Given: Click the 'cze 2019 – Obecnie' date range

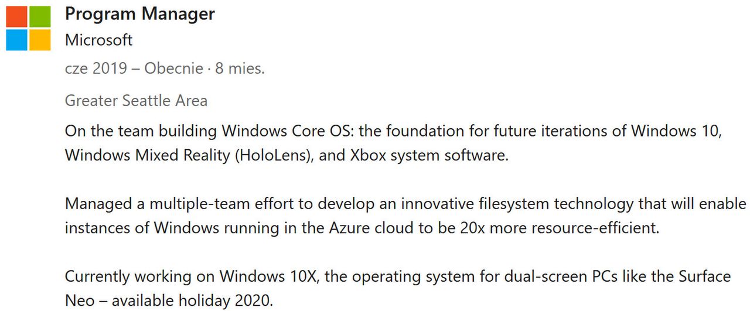Looking at the screenshot, I should (134, 69).
